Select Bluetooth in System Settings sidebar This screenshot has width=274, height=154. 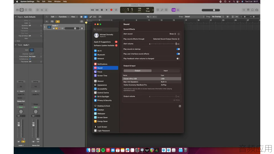106,55
